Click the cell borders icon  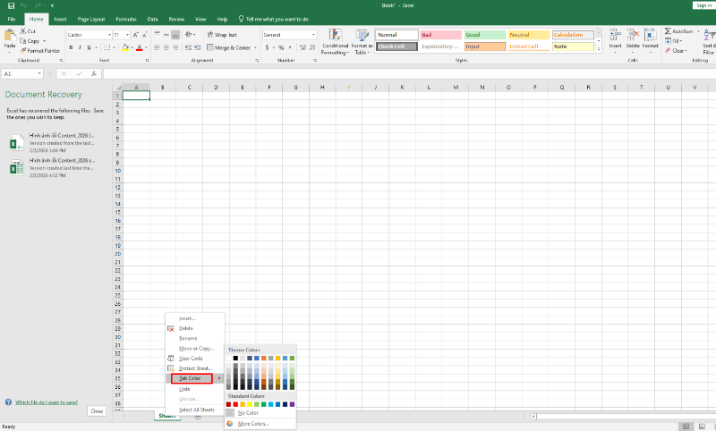click(107, 47)
